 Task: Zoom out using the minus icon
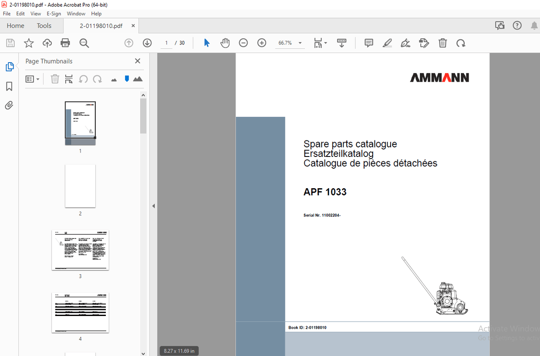[x=243, y=43]
